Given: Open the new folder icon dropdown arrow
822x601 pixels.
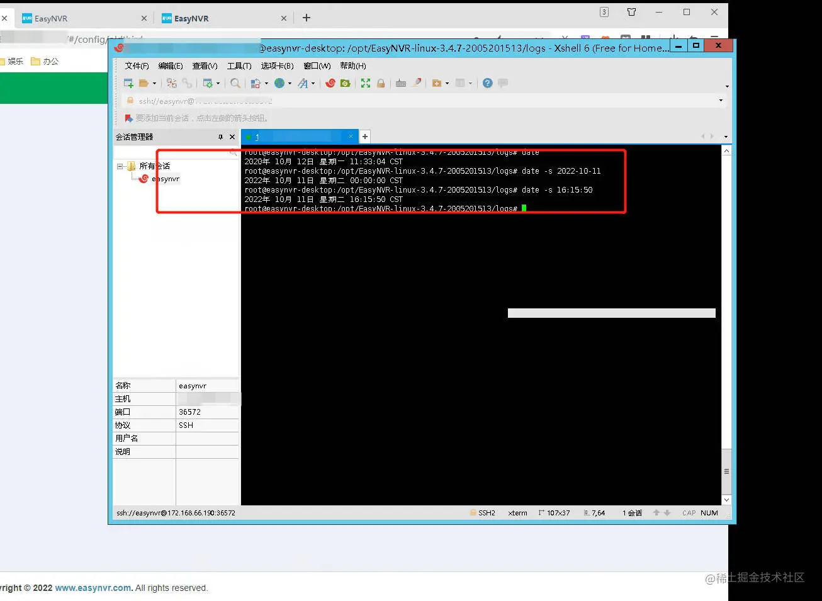Looking at the screenshot, I should pos(447,83).
